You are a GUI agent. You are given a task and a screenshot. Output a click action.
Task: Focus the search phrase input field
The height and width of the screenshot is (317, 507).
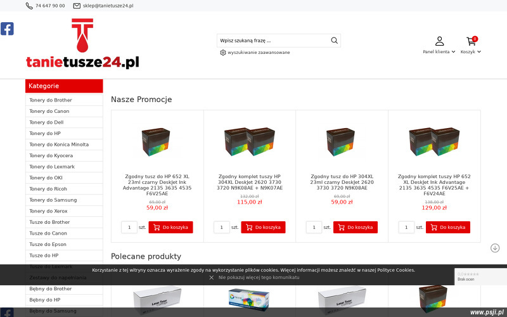click(273, 41)
